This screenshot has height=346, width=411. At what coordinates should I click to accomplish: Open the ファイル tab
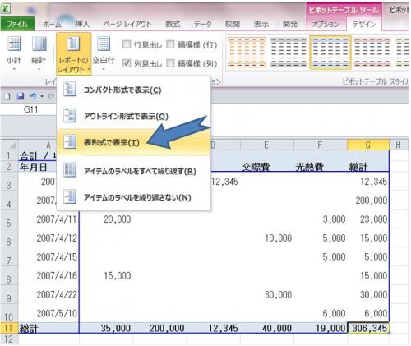(x=17, y=24)
